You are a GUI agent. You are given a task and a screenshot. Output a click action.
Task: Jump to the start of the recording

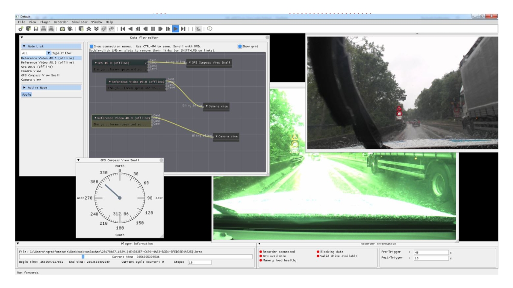click(123, 29)
